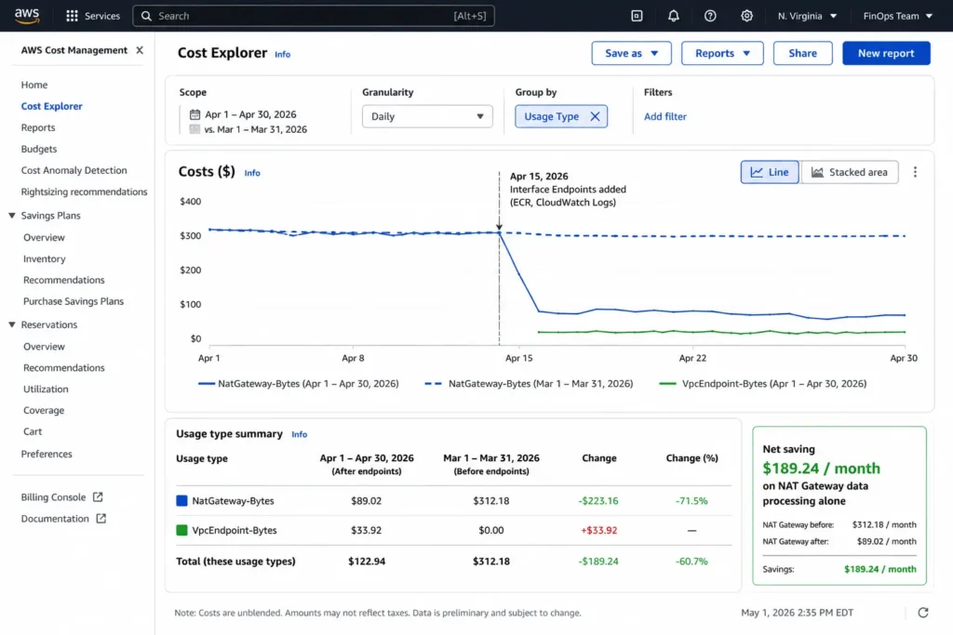This screenshot has width=953, height=635.
Task: Open the AWS home logo
Action: tap(27, 16)
